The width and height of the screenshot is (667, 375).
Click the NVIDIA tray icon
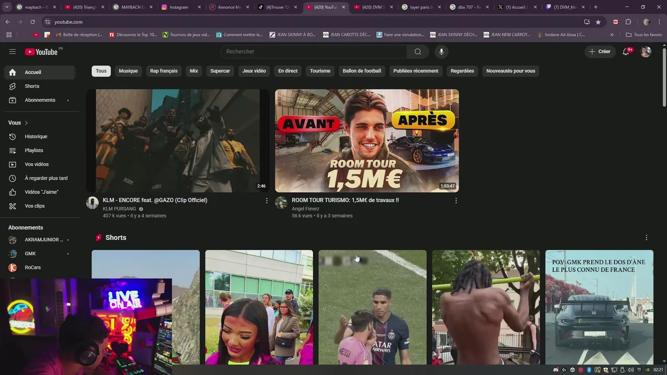click(x=648, y=370)
